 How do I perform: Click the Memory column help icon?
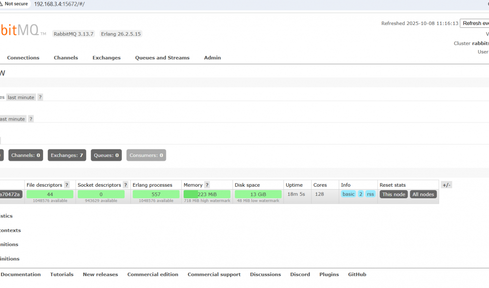click(x=207, y=185)
